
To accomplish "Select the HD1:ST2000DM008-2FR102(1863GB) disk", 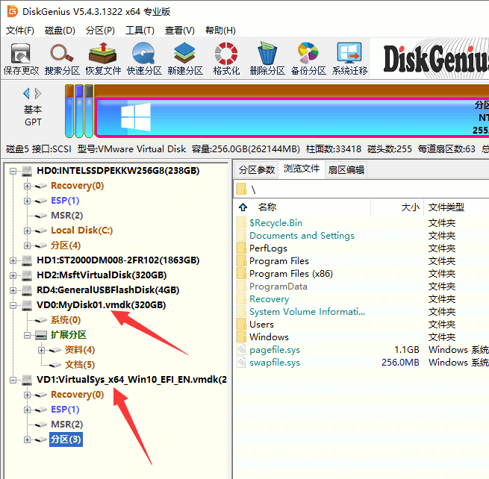I will (x=118, y=260).
